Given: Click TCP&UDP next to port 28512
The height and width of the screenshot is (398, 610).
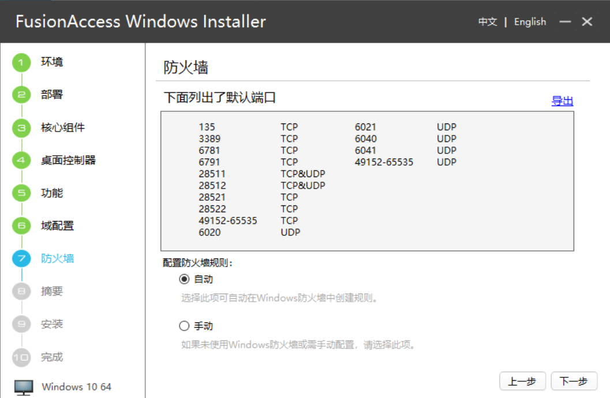Looking at the screenshot, I should tap(302, 185).
